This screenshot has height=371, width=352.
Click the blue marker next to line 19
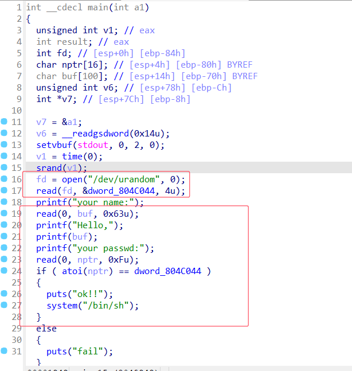click(x=5, y=214)
